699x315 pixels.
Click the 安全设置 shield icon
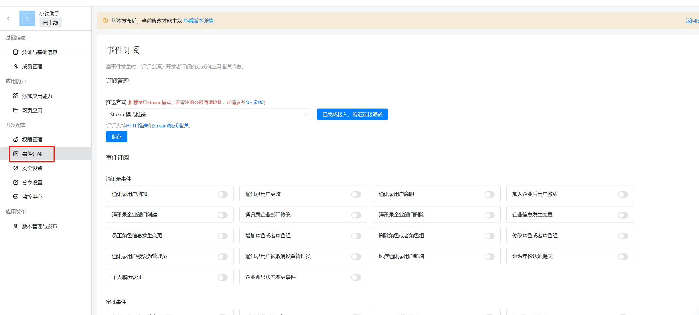pos(16,168)
